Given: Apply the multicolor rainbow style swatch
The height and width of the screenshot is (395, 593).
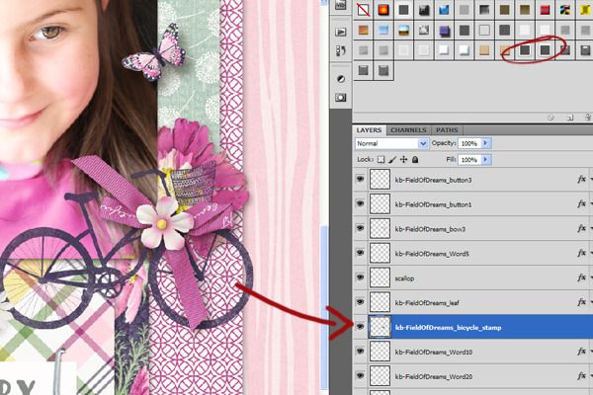Looking at the screenshot, I should pos(565,10).
